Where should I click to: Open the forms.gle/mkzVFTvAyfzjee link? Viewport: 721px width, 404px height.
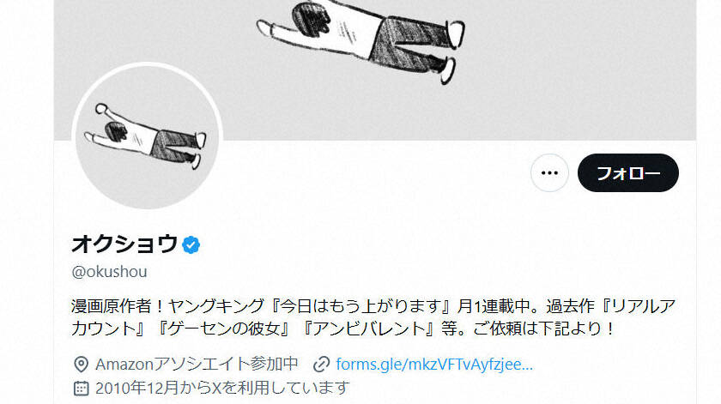[434, 365]
